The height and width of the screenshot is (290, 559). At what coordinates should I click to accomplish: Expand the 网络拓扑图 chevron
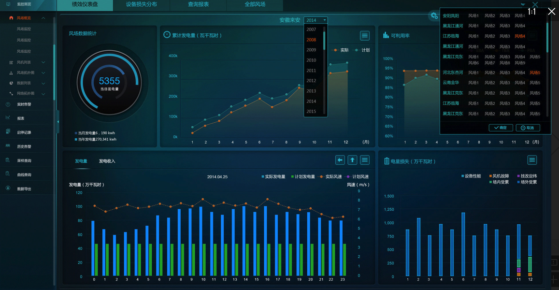coord(43,94)
